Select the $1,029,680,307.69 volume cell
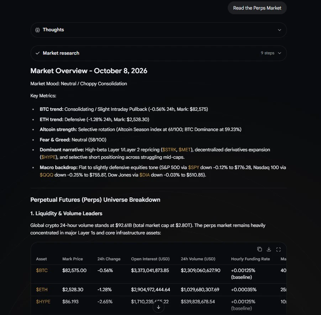Screen dimensions: 321x315 pos(200,290)
